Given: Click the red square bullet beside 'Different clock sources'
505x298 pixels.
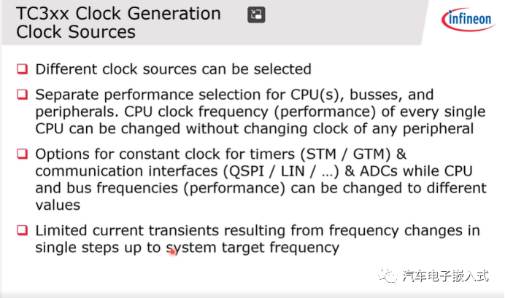Looking at the screenshot, I should 23,69.
